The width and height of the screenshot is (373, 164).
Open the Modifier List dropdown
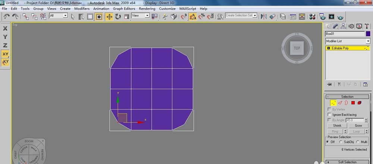[348, 41]
